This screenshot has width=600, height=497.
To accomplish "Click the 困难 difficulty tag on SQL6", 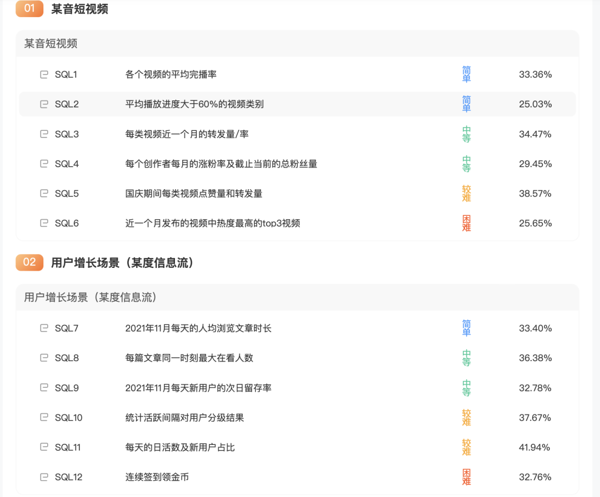I will 467,223.
